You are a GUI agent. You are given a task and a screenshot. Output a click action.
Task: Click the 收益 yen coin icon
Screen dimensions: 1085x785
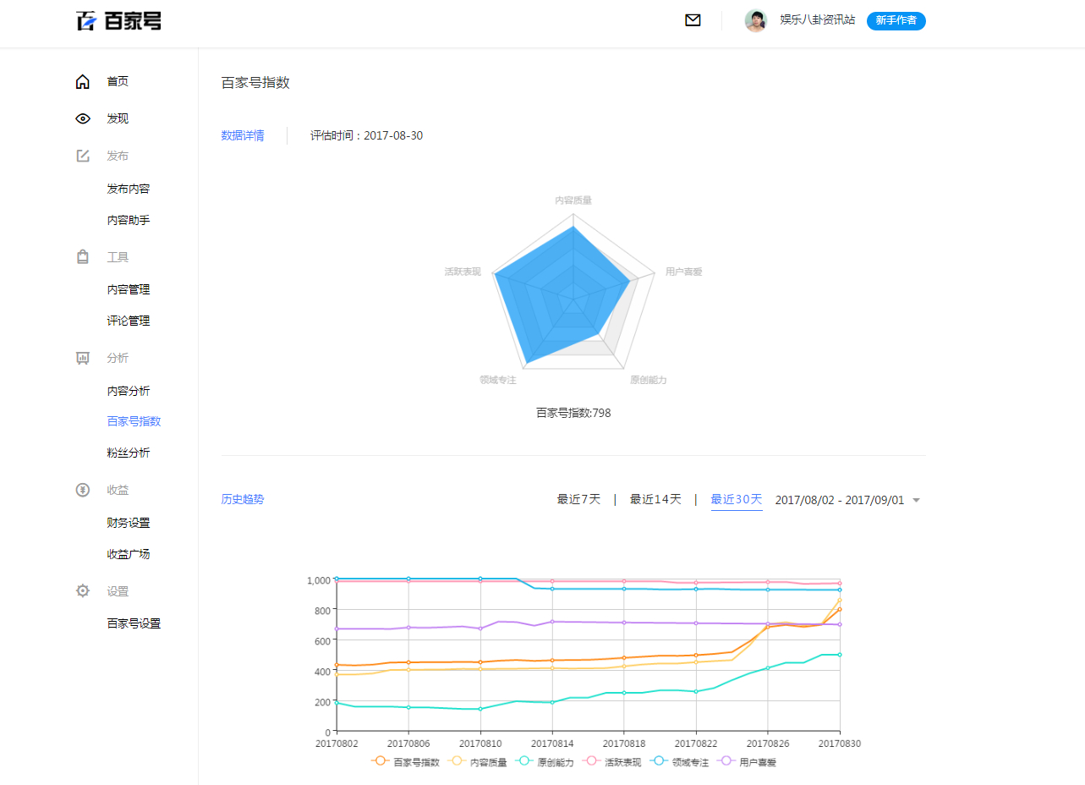(82, 490)
